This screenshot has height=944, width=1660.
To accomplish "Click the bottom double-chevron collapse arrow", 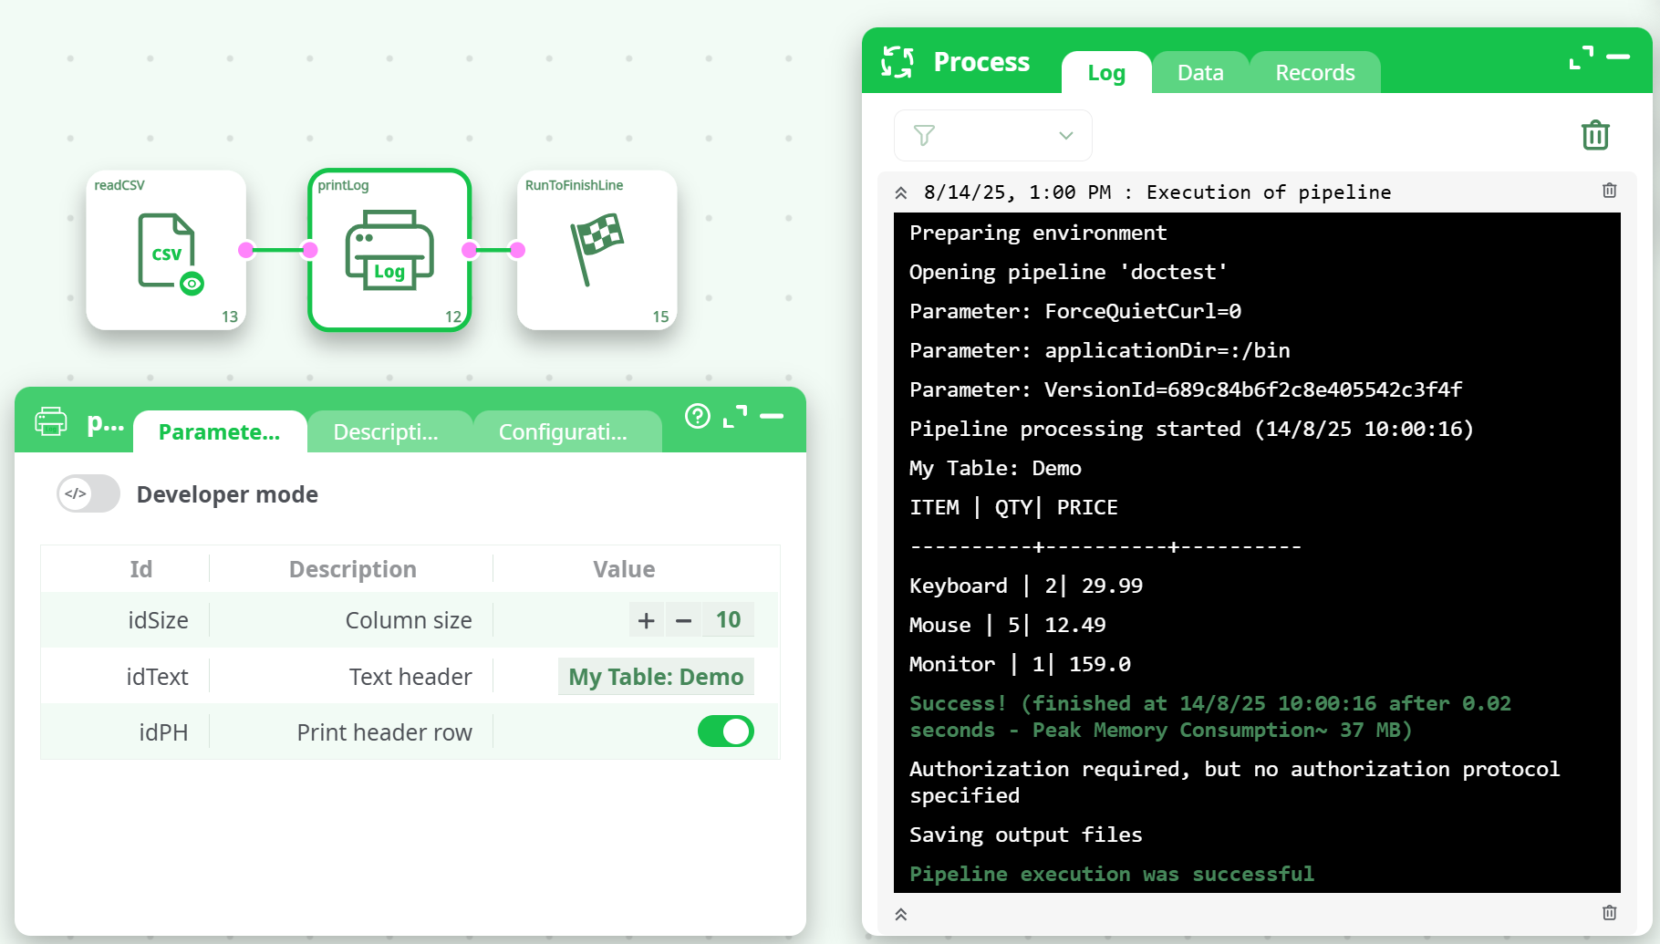I will click(x=901, y=914).
